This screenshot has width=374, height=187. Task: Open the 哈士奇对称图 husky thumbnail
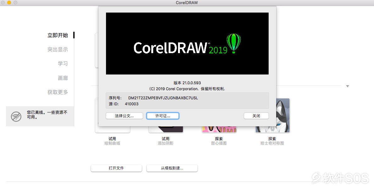272,115
